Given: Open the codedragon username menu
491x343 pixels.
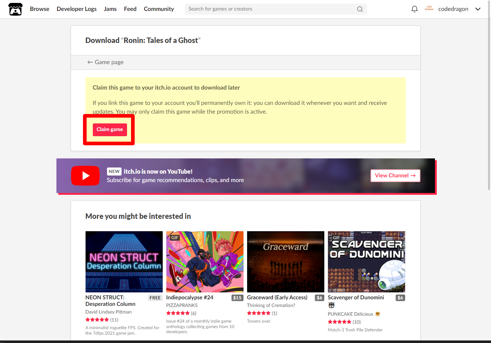Looking at the screenshot, I should pyautogui.click(x=453, y=9).
